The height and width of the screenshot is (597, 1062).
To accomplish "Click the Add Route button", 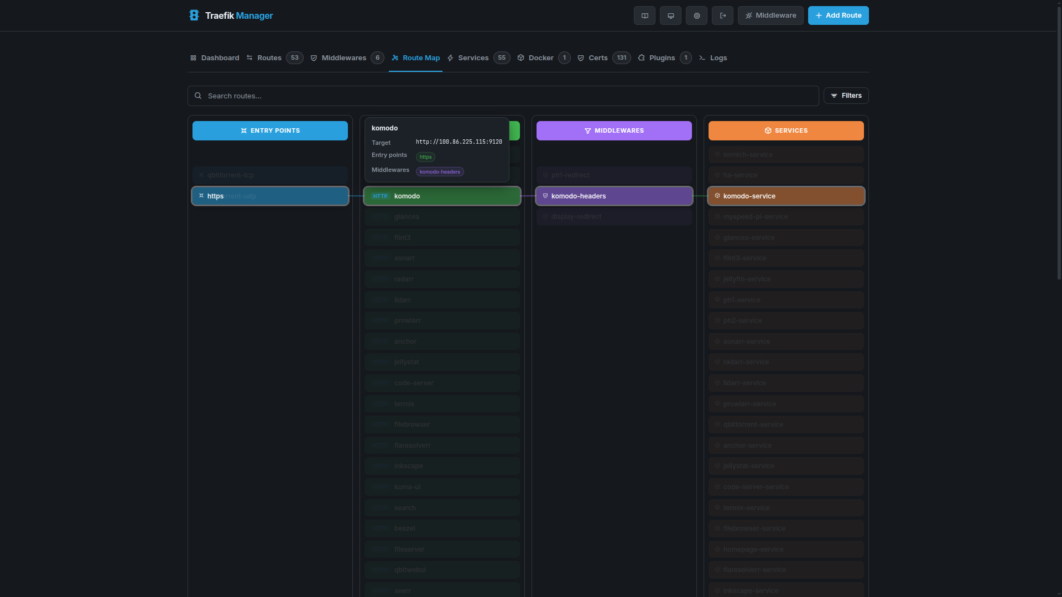I will (838, 15).
